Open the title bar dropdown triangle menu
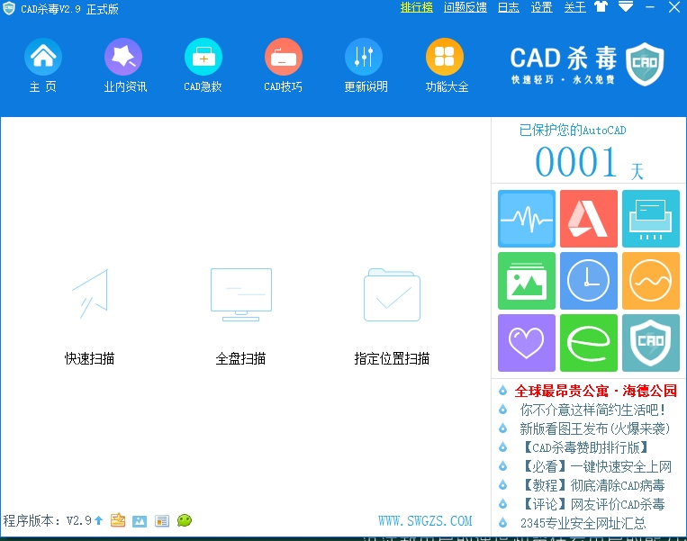This screenshot has width=687, height=541. coord(626,6)
